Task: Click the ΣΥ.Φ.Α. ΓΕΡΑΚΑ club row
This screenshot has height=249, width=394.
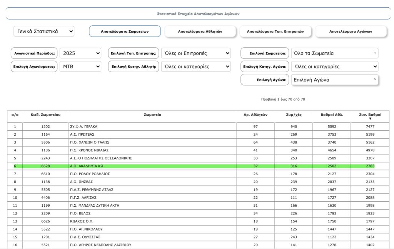Action: [152, 126]
